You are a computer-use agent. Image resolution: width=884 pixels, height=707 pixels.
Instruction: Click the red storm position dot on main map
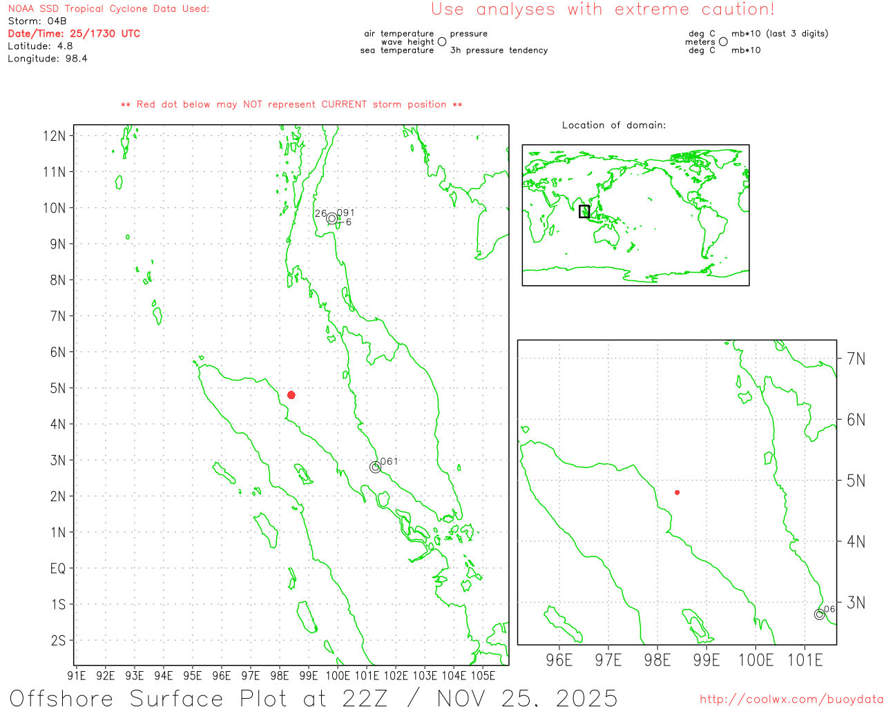pos(291,395)
